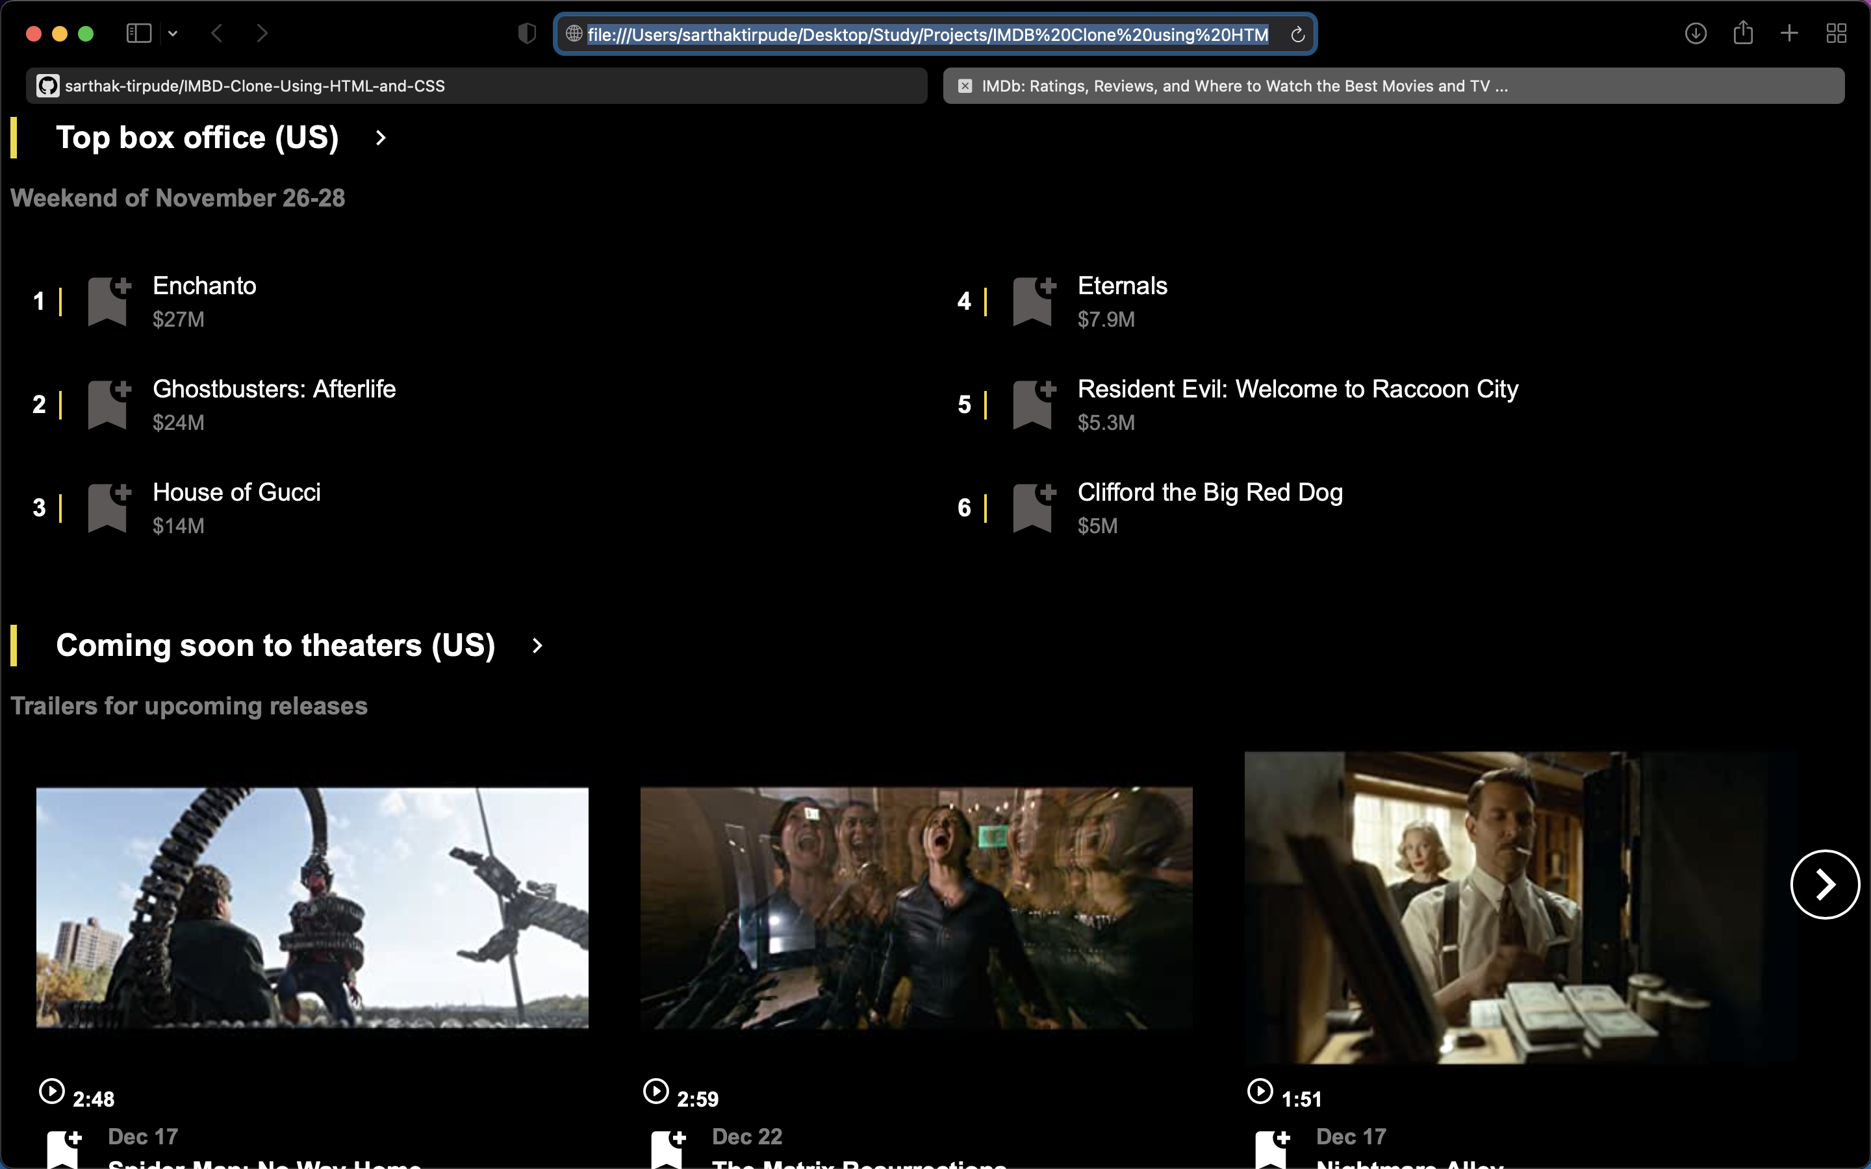Close the IMDb Ratings and Reviews tab
Viewport: 1871px width, 1169px height.
pyautogui.click(x=965, y=86)
